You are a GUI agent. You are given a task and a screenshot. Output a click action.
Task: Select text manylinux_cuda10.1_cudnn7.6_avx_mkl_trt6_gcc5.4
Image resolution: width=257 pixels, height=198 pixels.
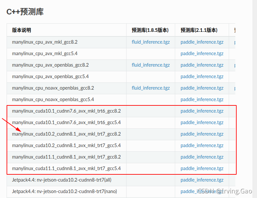tap(66, 122)
